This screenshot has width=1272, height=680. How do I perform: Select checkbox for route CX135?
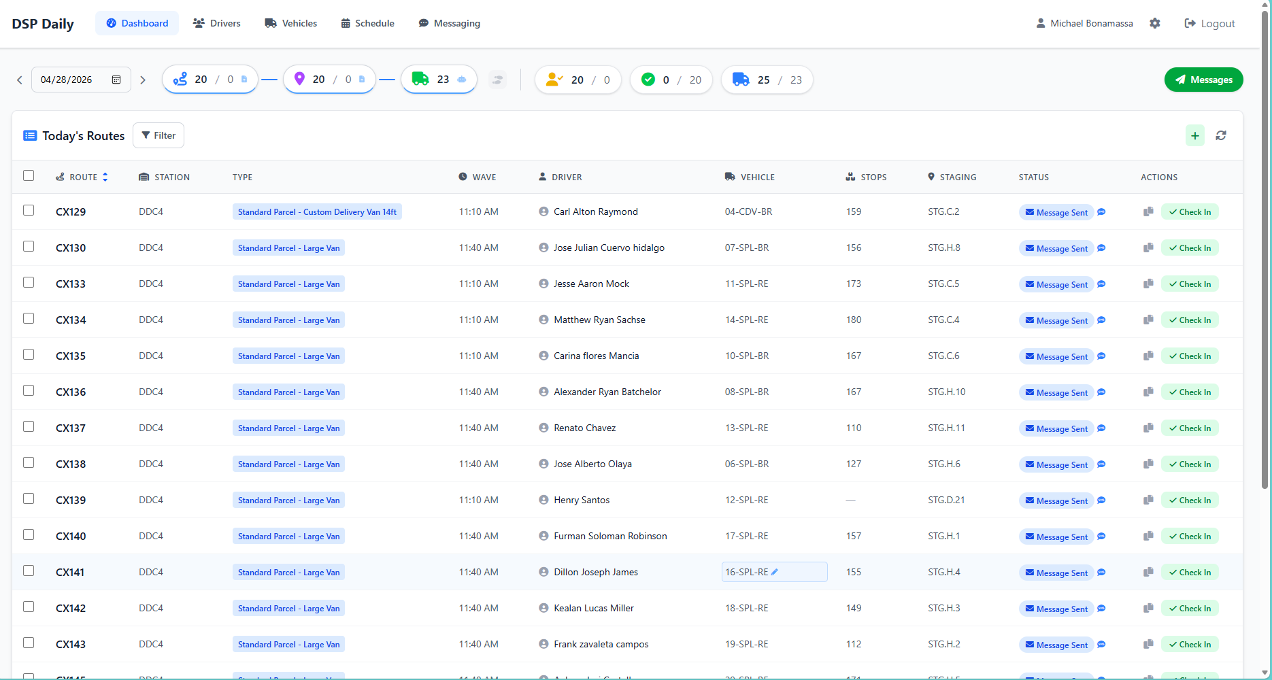[x=29, y=354]
